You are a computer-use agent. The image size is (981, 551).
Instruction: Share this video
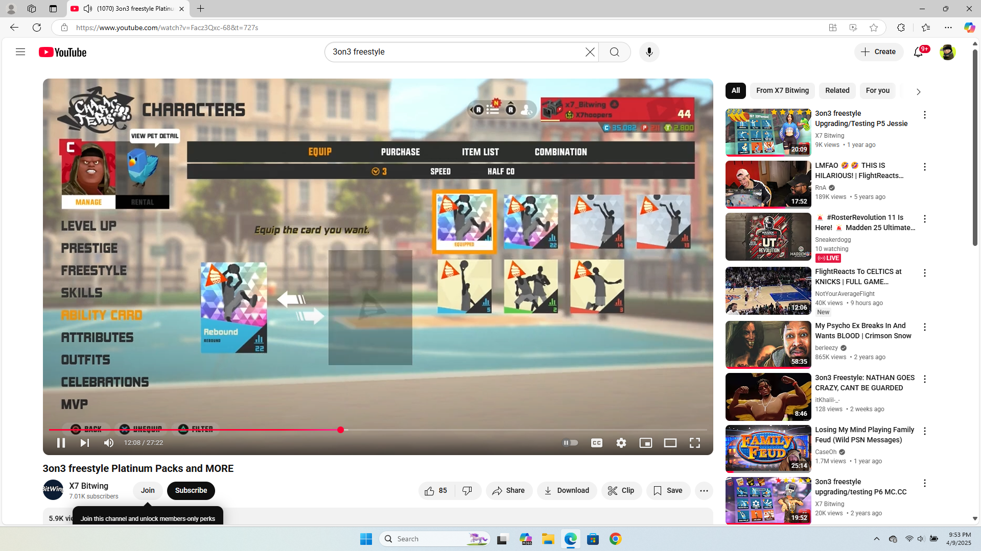click(x=509, y=491)
